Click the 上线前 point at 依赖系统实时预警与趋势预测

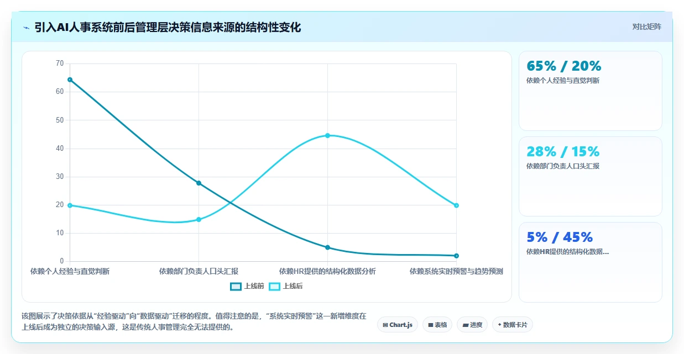point(456,256)
